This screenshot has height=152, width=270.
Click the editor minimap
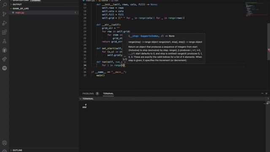point(256,9)
